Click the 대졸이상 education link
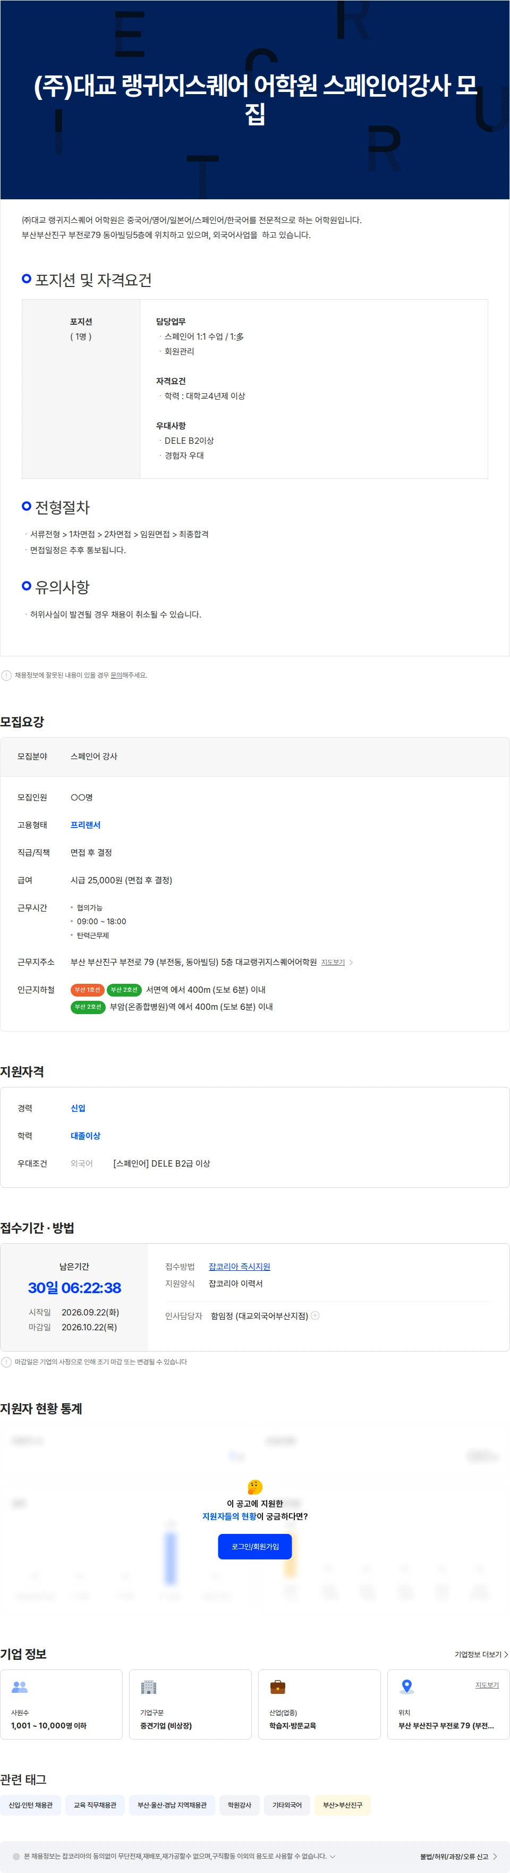Screen dimensions: 510x1873 point(86,1136)
